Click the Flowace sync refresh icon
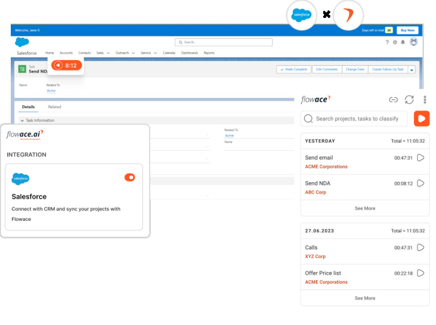 pyautogui.click(x=409, y=99)
